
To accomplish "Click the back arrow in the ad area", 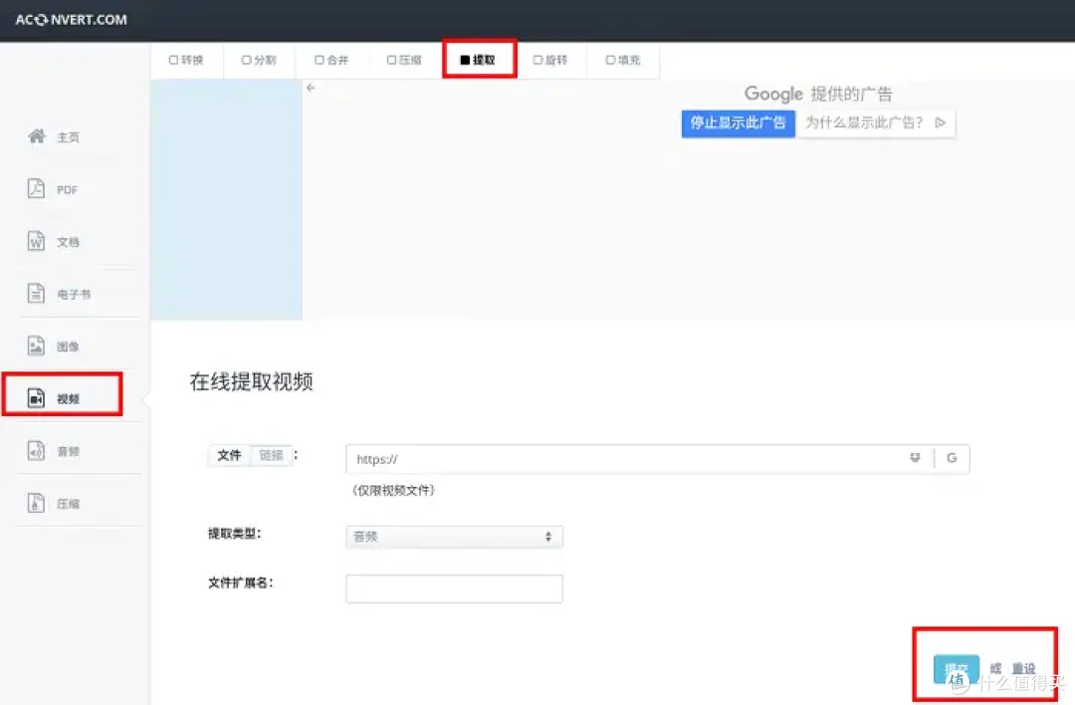I will point(311,88).
